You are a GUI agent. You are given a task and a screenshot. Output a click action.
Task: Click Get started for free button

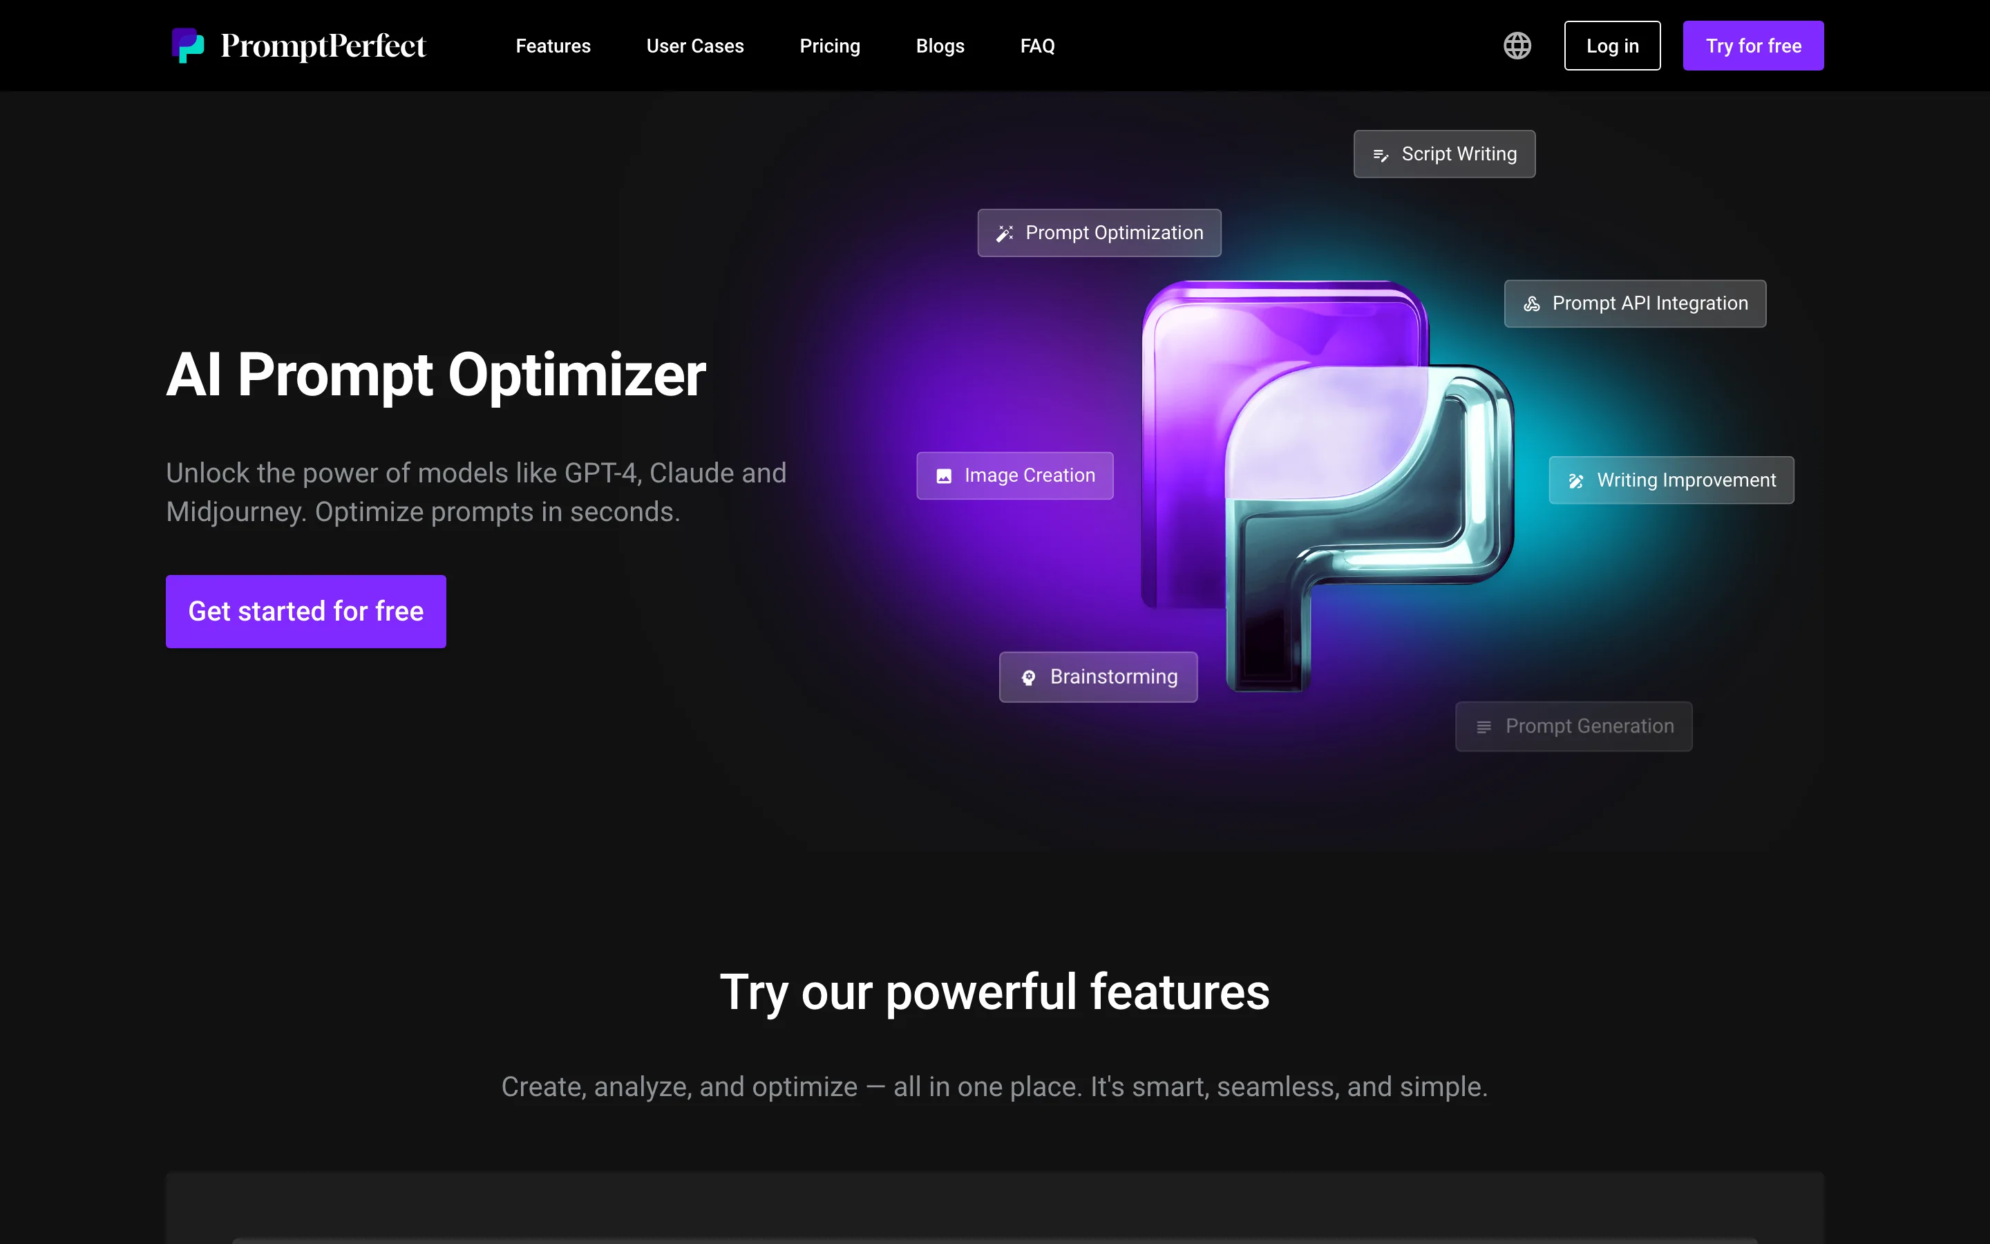click(306, 612)
